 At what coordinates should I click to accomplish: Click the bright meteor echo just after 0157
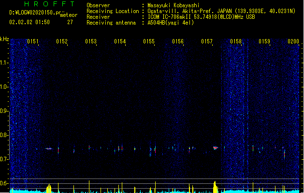(x=216, y=148)
